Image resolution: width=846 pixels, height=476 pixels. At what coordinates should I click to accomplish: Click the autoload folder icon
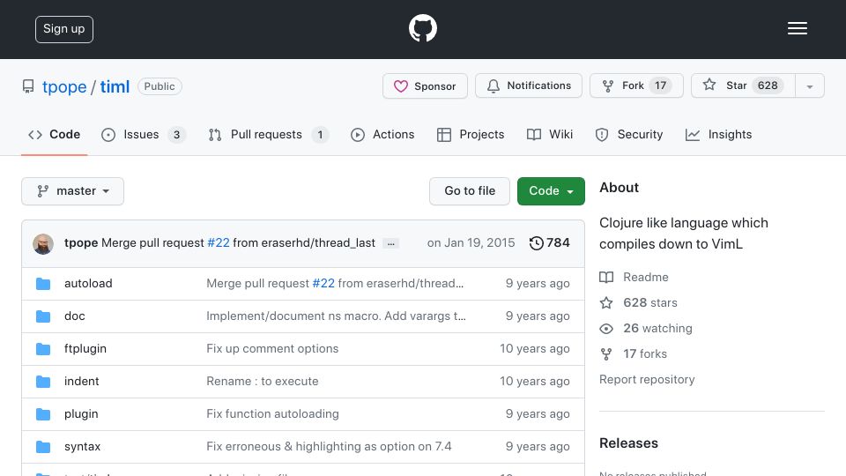[43, 284]
